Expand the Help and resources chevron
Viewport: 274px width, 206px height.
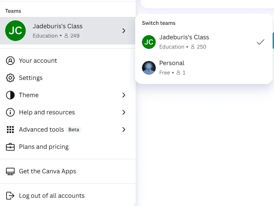click(x=124, y=112)
